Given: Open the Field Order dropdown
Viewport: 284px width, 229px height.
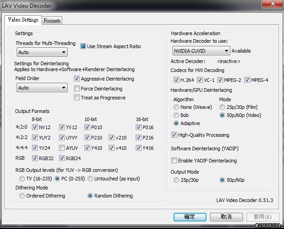Looking at the screenshot, I should (x=42, y=88).
